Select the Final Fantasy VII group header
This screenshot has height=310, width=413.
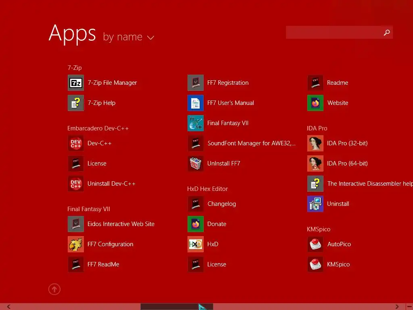click(x=88, y=209)
